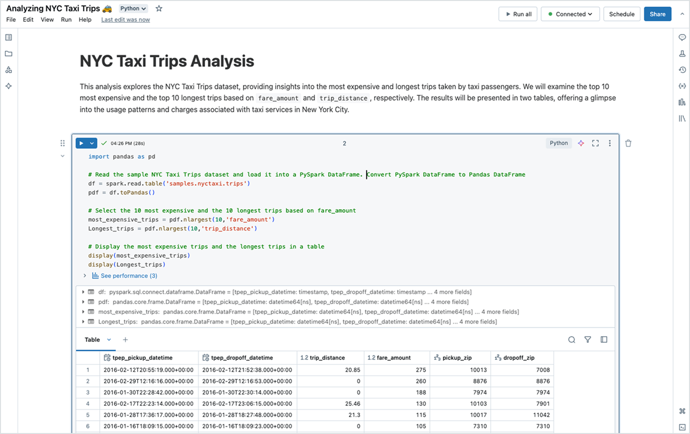Open the Connected compute dropdown
Screen dimensions: 690x434
[570, 14]
